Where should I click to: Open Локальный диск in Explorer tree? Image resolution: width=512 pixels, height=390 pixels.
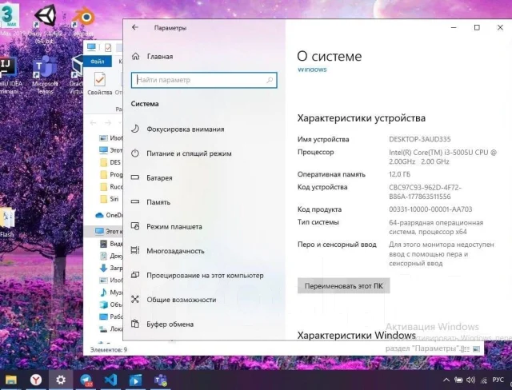tap(111, 329)
